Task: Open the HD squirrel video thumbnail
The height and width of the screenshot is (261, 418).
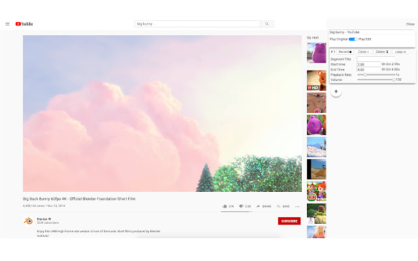Action: (x=316, y=80)
